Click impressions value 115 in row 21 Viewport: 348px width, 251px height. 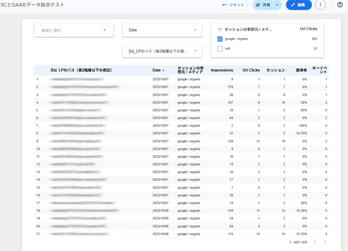(231, 234)
